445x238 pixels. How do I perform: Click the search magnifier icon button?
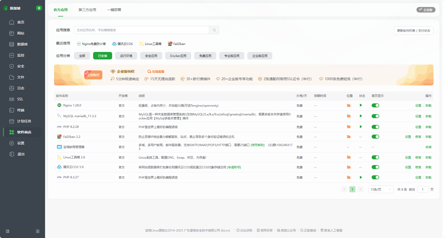(214, 30)
